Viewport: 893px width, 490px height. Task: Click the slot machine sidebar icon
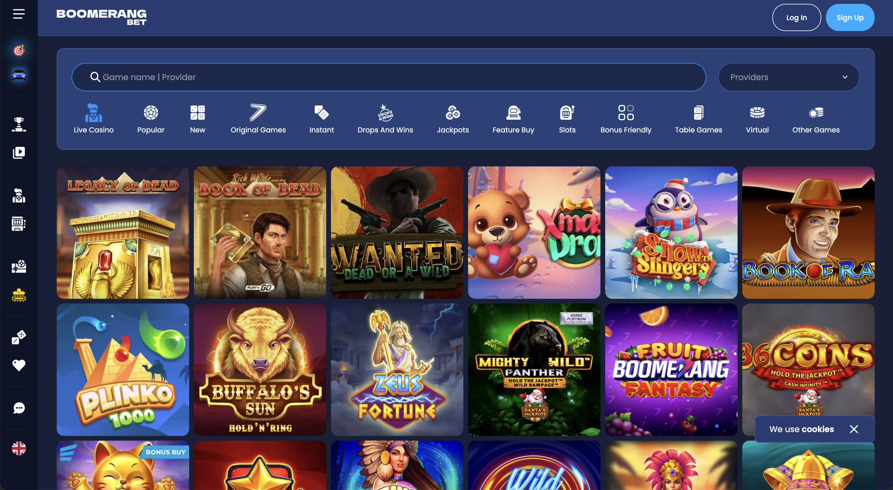19,224
